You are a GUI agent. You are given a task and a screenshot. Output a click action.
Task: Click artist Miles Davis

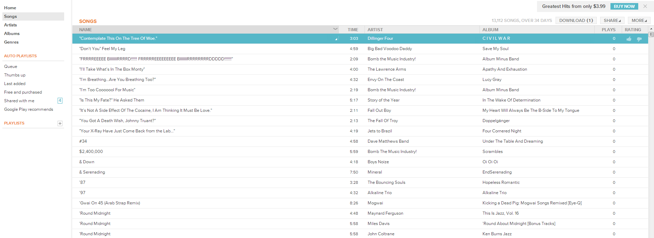(x=379, y=224)
